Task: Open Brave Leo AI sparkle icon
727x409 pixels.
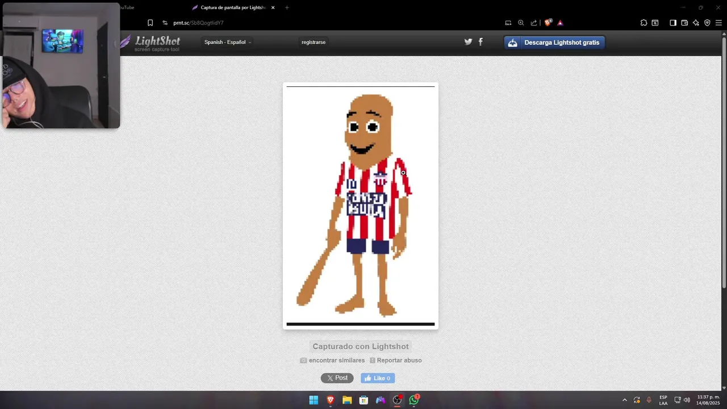Action: click(x=696, y=23)
